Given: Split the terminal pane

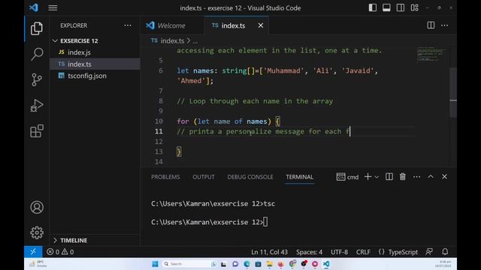Looking at the screenshot, I should point(389,177).
